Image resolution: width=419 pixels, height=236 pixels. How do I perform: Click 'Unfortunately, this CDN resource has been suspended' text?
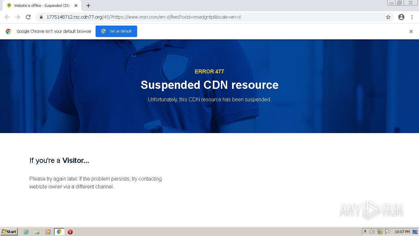(209, 99)
